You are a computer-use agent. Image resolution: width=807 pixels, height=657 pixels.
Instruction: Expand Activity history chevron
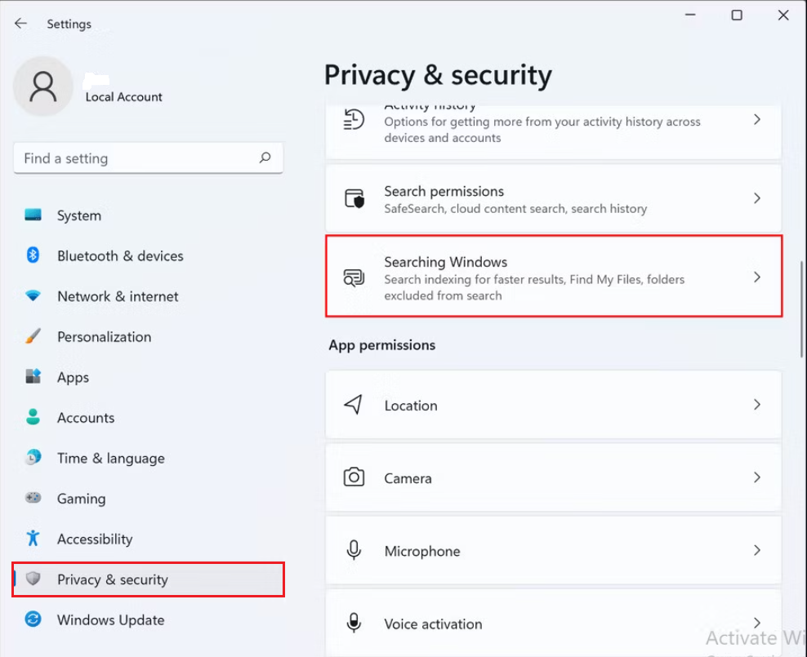point(756,120)
